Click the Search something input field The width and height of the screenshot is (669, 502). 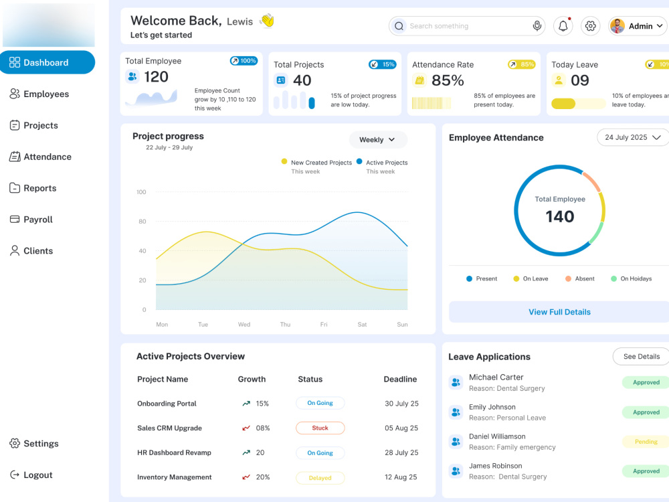467,26
